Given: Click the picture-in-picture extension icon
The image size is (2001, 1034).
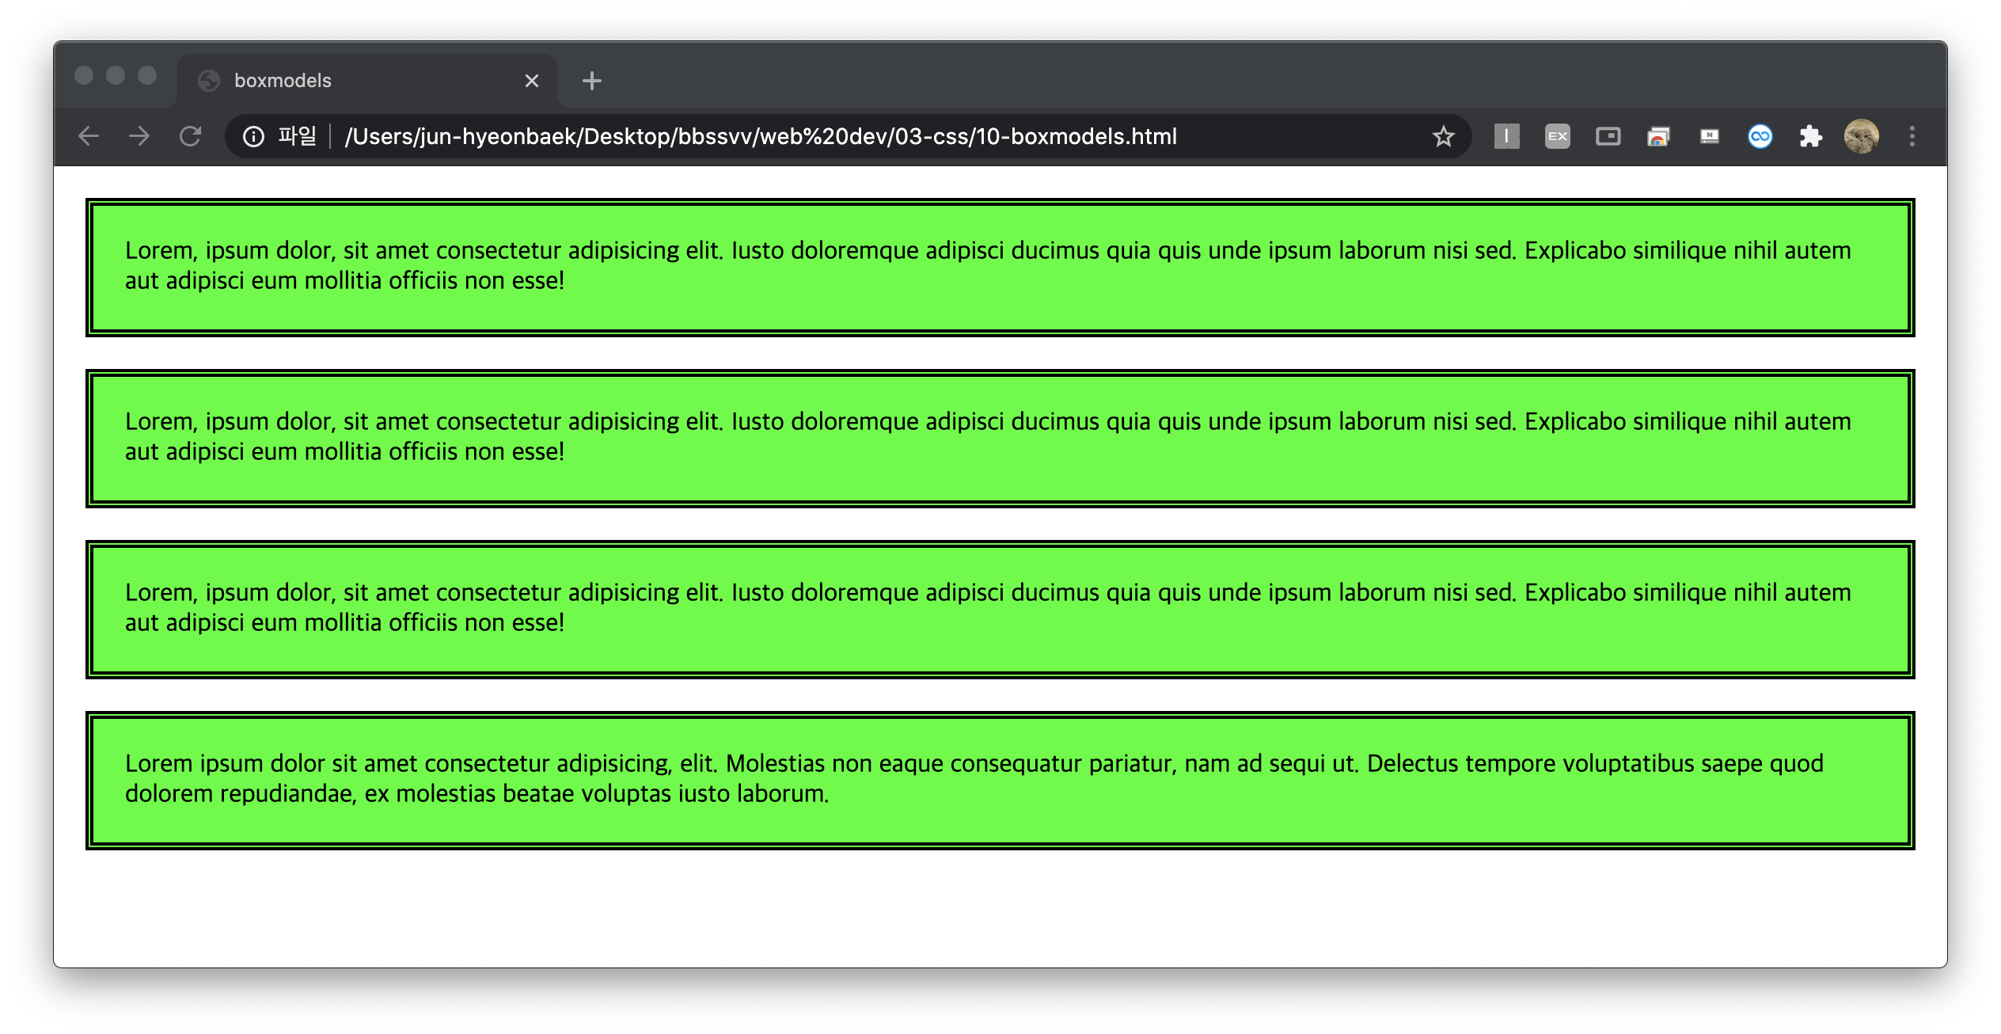Looking at the screenshot, I should click(x=1608, y=136).
